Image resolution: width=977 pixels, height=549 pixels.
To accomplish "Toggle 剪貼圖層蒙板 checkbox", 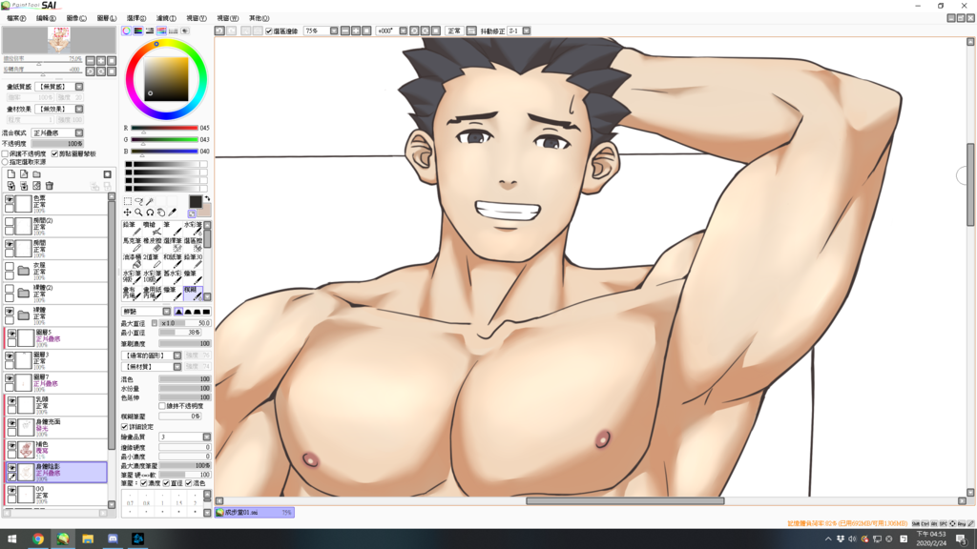I will click(54, 153).
